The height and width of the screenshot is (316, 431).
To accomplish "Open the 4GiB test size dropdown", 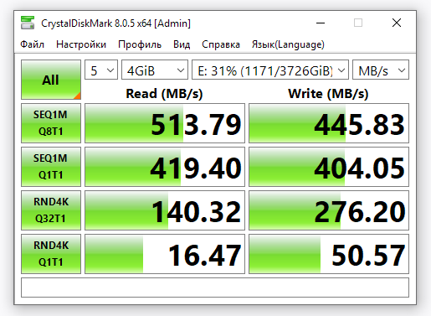I will [x=155, y=70].
